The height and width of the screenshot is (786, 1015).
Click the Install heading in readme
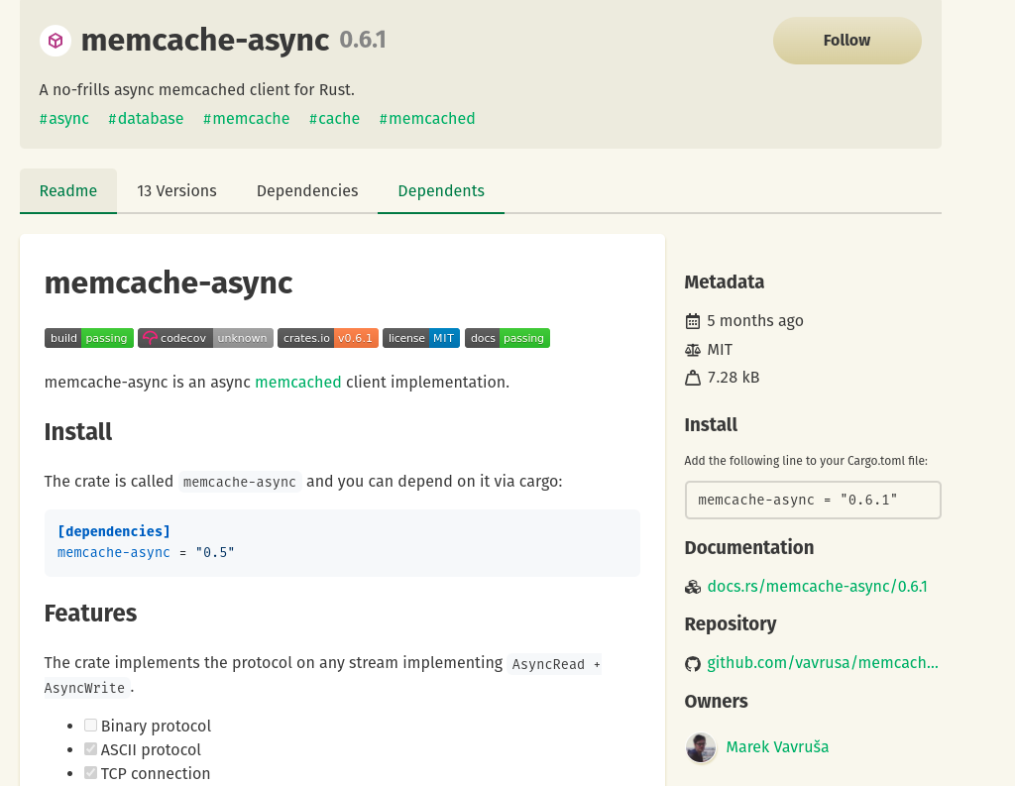pyautogui.click(x=78, y=432)
